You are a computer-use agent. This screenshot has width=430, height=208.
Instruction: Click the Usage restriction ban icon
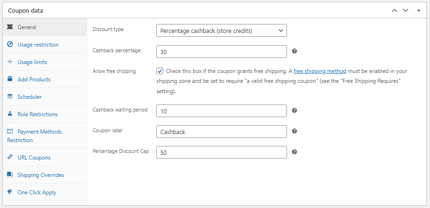[x=10, y=45]
